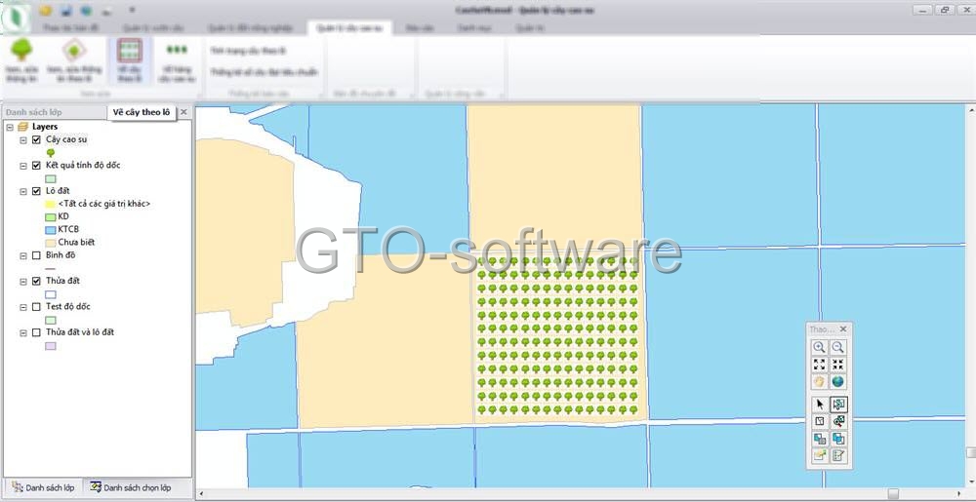The width and height of the screenshot is (976, 502).
Task: Select the Layers root label in tree
Action: point(45,127)
